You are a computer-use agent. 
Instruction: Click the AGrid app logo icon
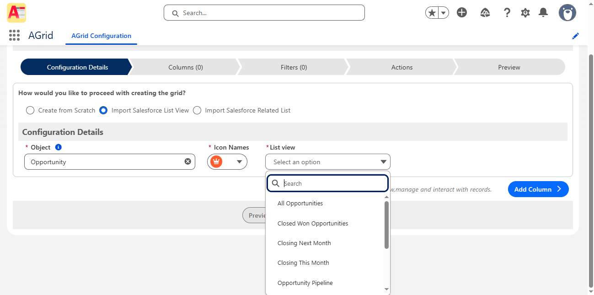[16, 13]
